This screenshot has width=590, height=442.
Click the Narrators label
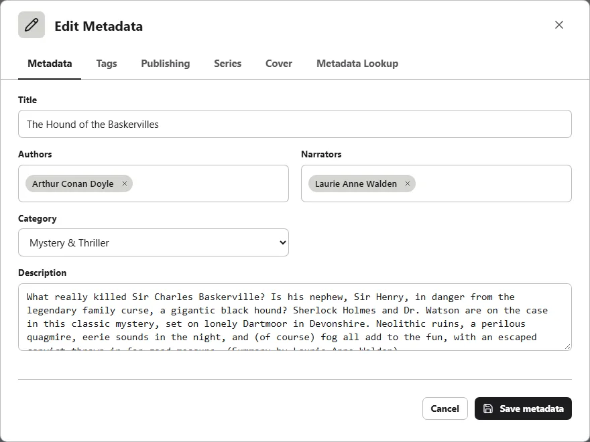click(321, 154)
